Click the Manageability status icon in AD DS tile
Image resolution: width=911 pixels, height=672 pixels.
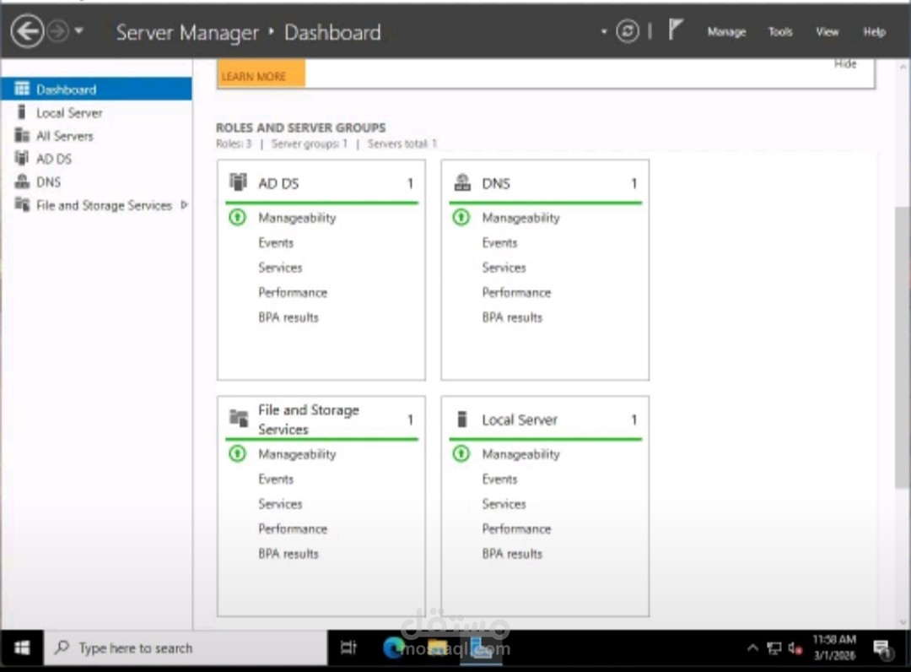[237, 218]
